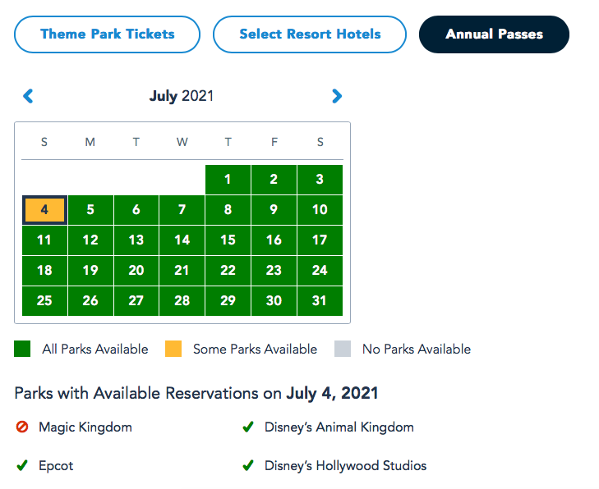Pick July 1 on the calendar
This screenshot has height=489, width=599.
[228, 180]
